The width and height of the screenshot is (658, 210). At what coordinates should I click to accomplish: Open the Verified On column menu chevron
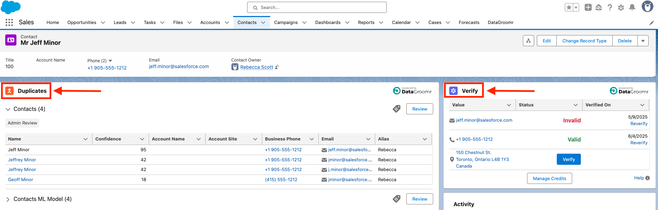(x=642, y=105)
